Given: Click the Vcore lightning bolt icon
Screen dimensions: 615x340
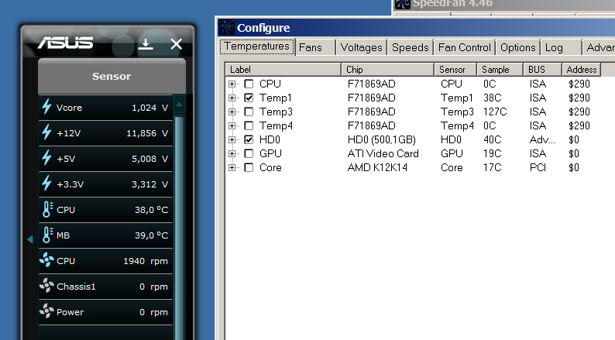Looking at the screenshot, I should click(x=46, y=107).
